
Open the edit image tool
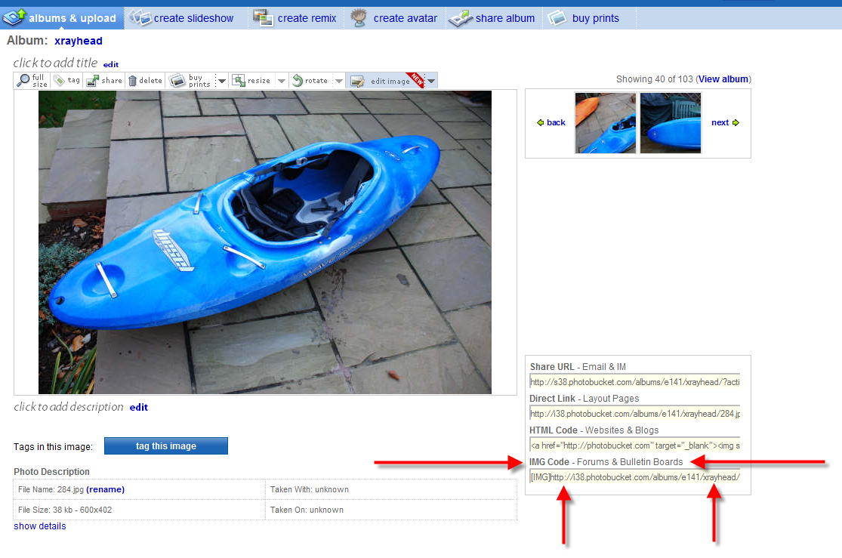[x=358, y=81]
